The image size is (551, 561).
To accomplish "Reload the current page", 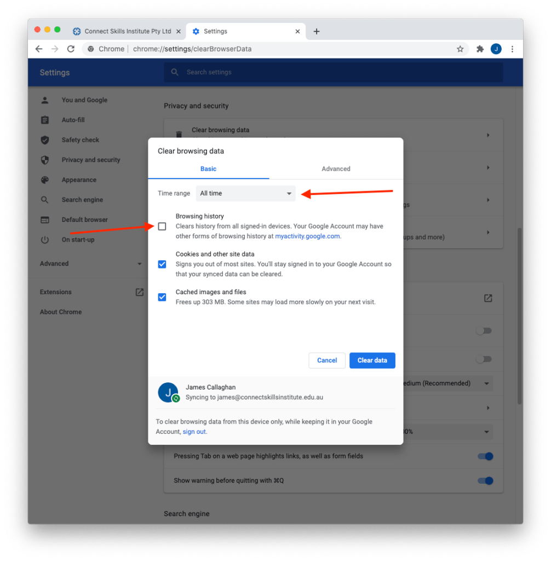I will 71,49.
